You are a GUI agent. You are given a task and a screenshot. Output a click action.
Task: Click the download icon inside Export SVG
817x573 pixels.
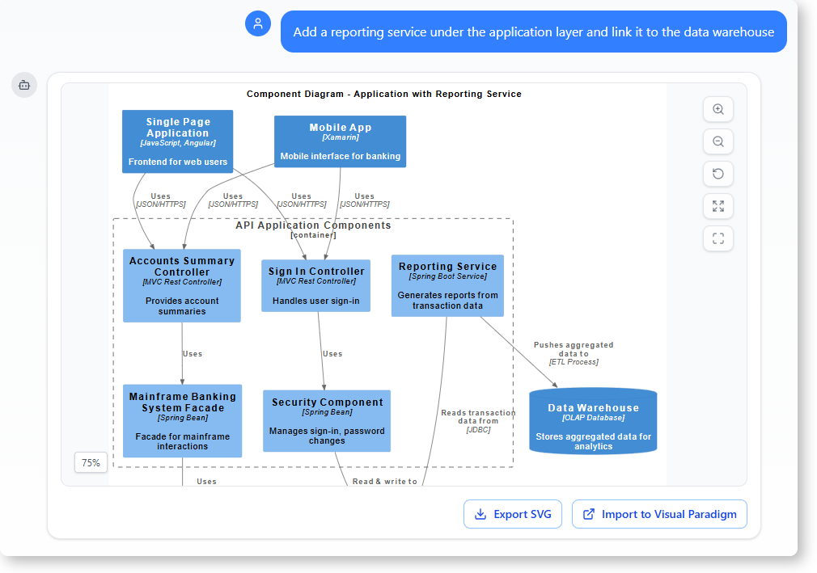click(x=482, y=513)
